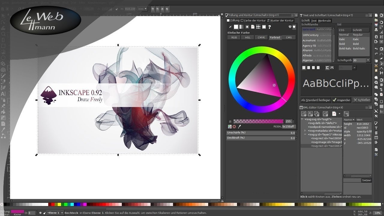
Task: Expand the svg:metadata node
Action: [x=305, y=130]
